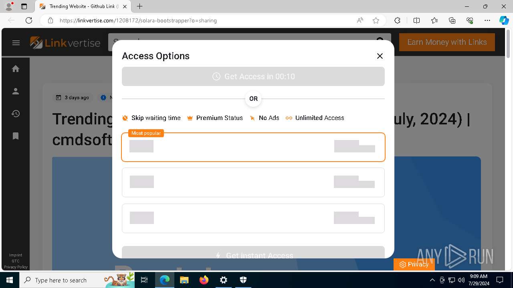Open Collections panel
Screen dimensions: 513x288
[x=452, y=20]
